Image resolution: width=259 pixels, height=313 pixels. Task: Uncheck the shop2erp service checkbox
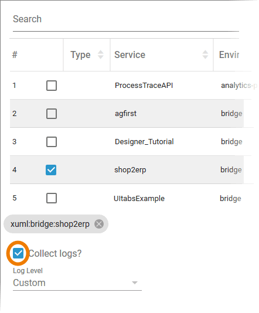coord(51,170)
